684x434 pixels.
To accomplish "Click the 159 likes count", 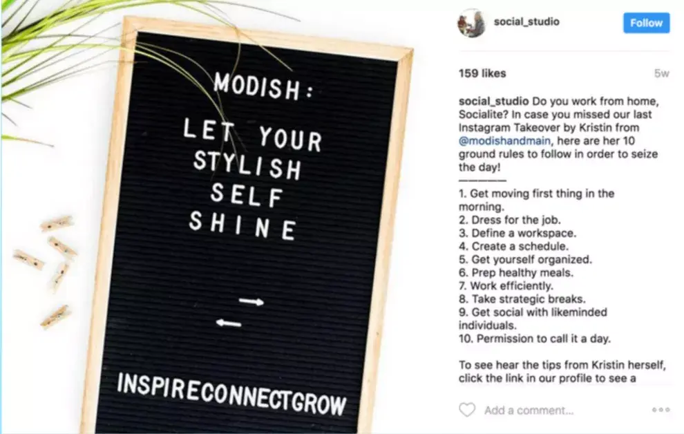I will [x=482, y=73].
